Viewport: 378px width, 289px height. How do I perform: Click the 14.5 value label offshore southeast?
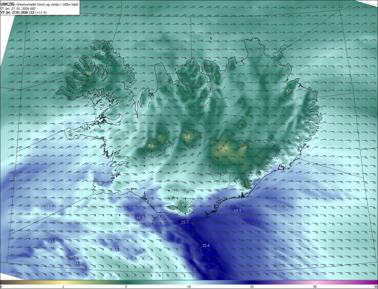pyautogui.click(x=237, y=210)
